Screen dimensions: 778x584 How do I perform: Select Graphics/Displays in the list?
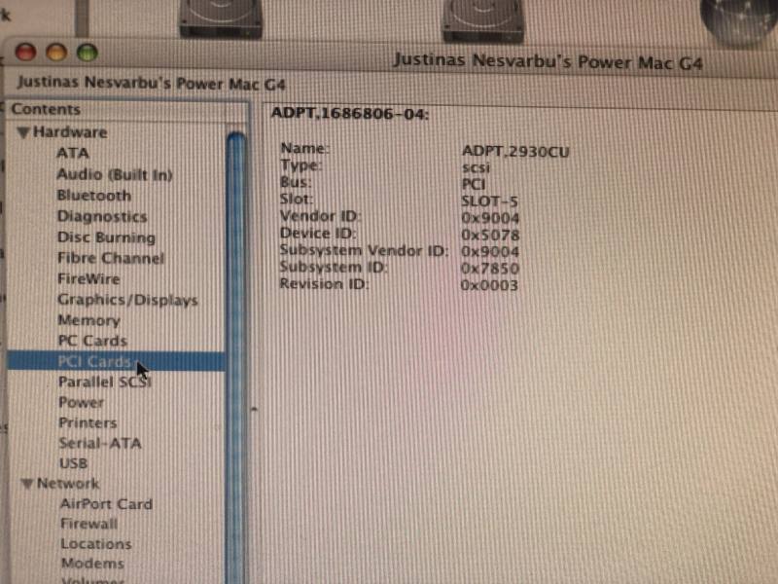coord(127,300)
